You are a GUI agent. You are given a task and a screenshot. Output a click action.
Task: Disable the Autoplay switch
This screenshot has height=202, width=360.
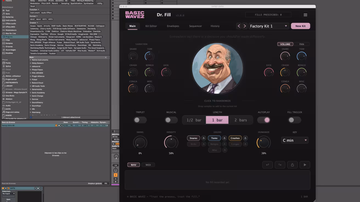pos(264,120)
